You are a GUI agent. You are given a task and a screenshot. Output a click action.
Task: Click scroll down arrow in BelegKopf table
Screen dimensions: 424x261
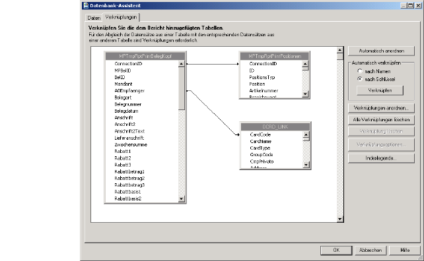coord(182,199)
